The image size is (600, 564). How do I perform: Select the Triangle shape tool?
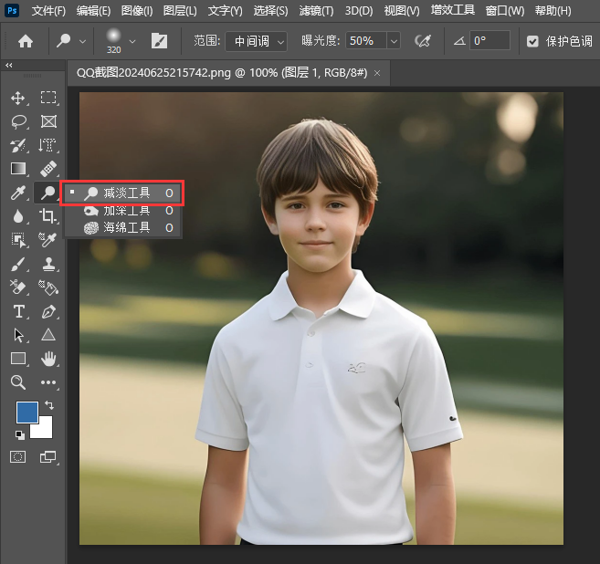click(48, 335)
